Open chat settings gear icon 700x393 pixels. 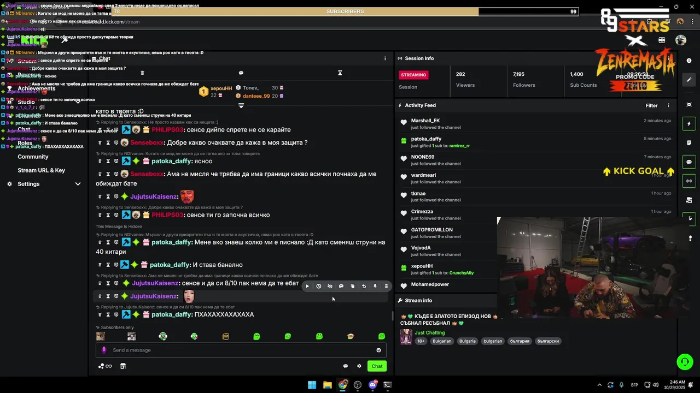[x=359, y=366]
